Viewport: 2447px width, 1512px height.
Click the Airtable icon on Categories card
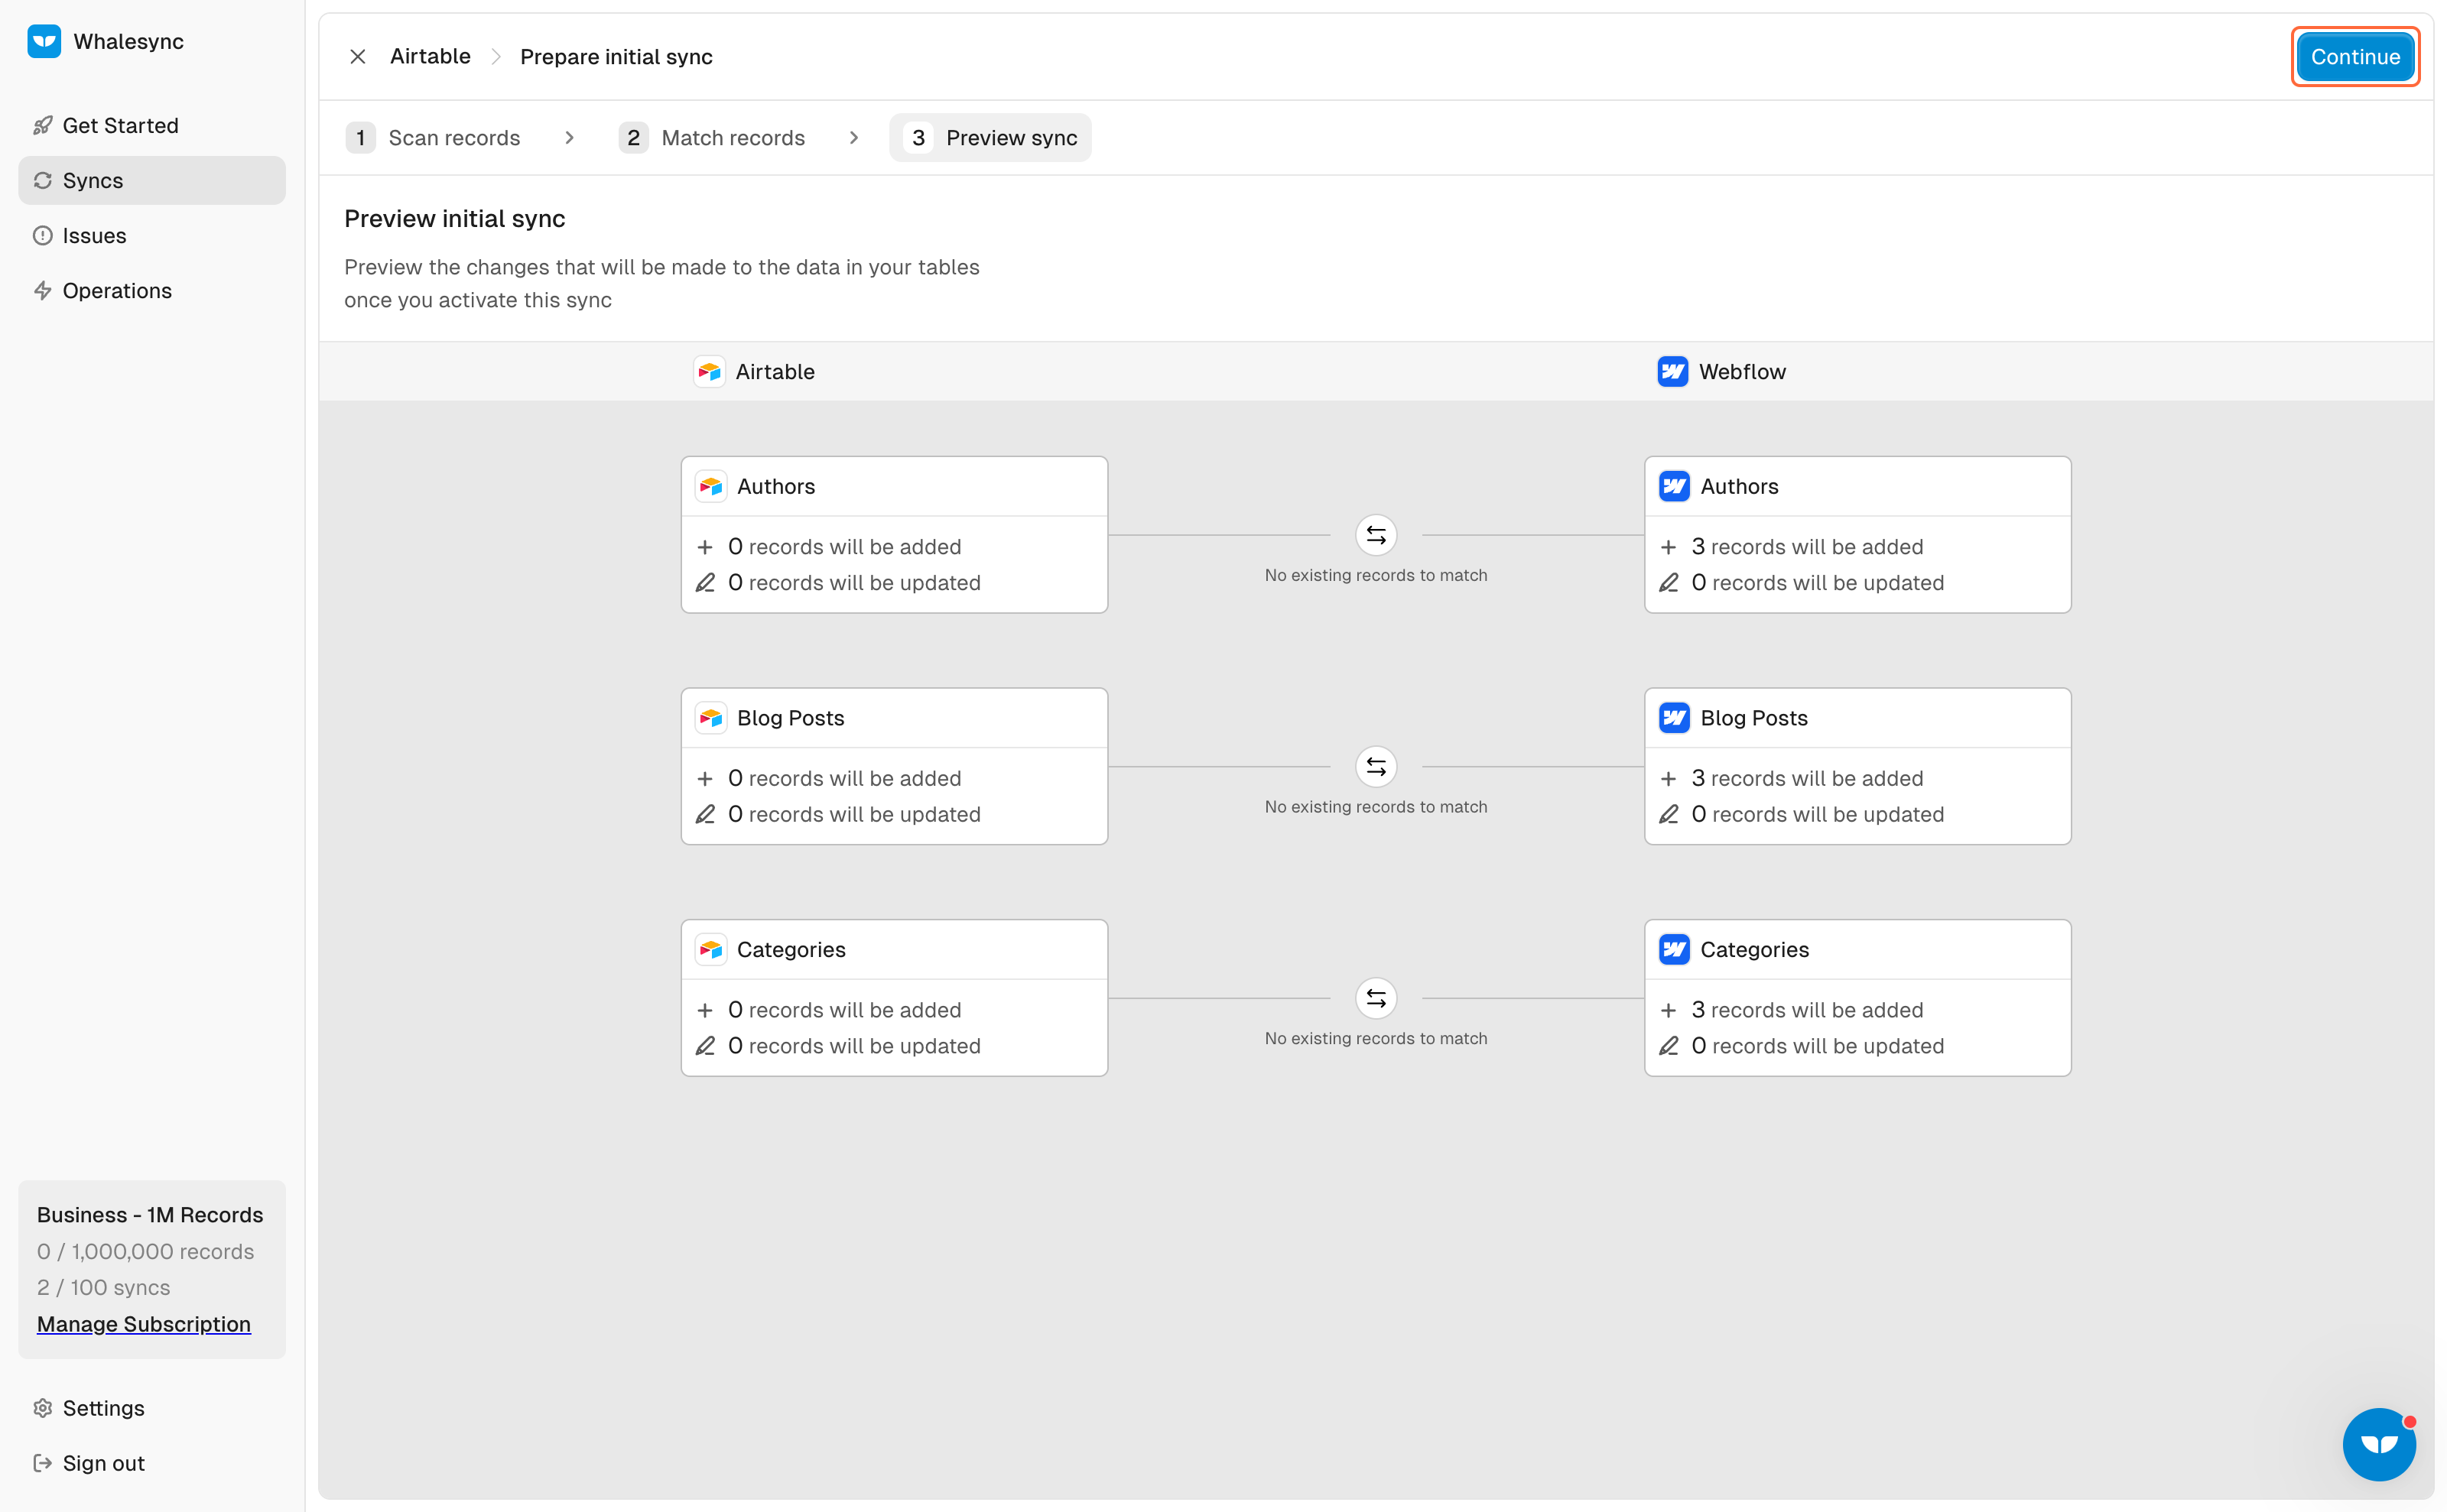click(710, 949)
